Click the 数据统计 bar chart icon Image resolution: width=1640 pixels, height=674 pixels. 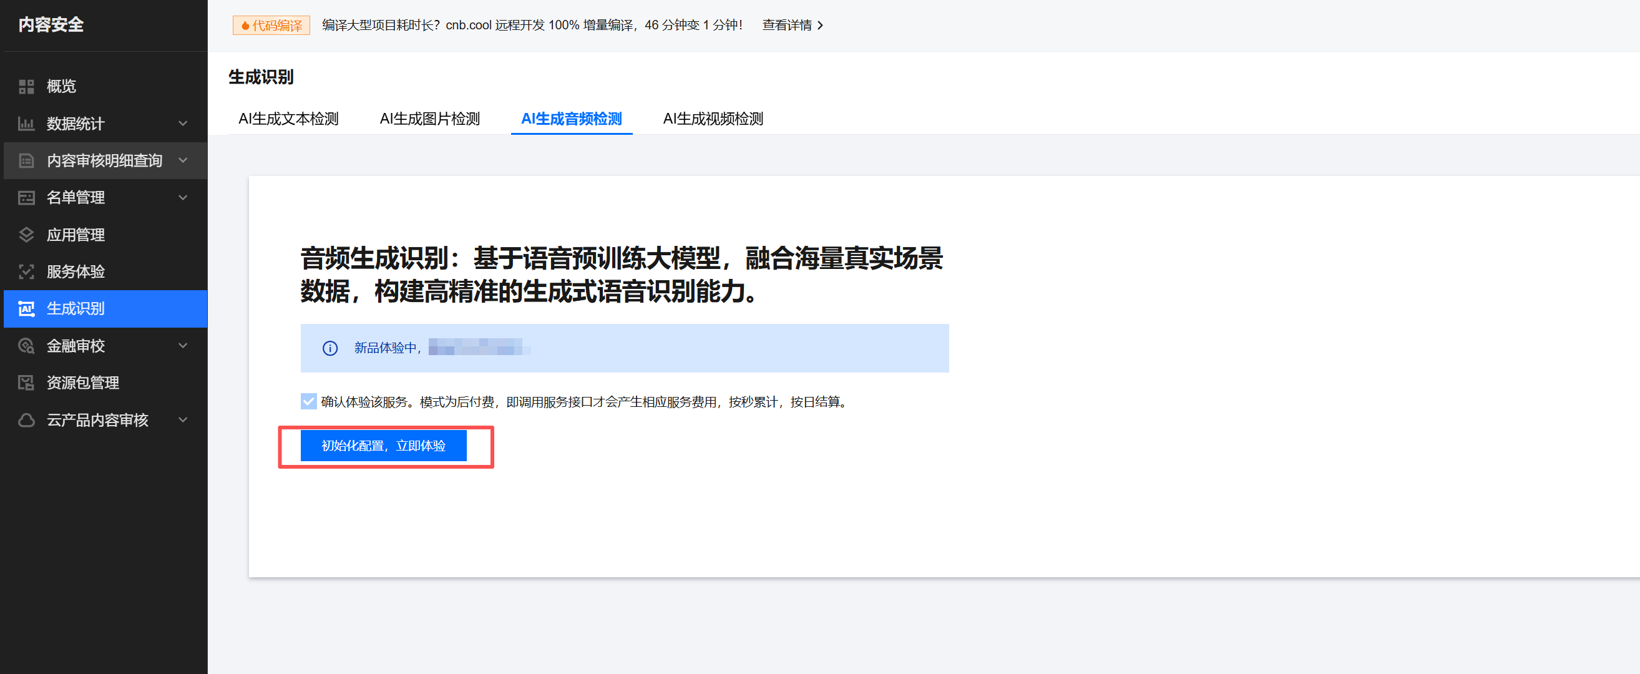point(26,124)
